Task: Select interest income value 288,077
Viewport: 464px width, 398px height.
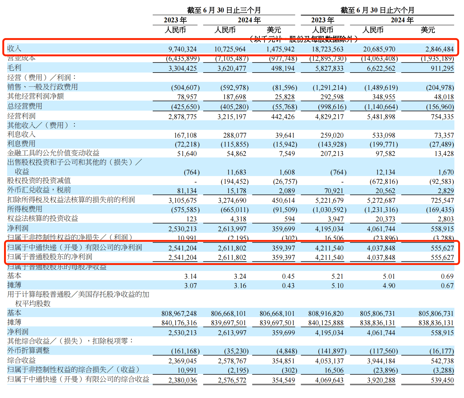Action: pyautogui.click(x=235, y=135)
